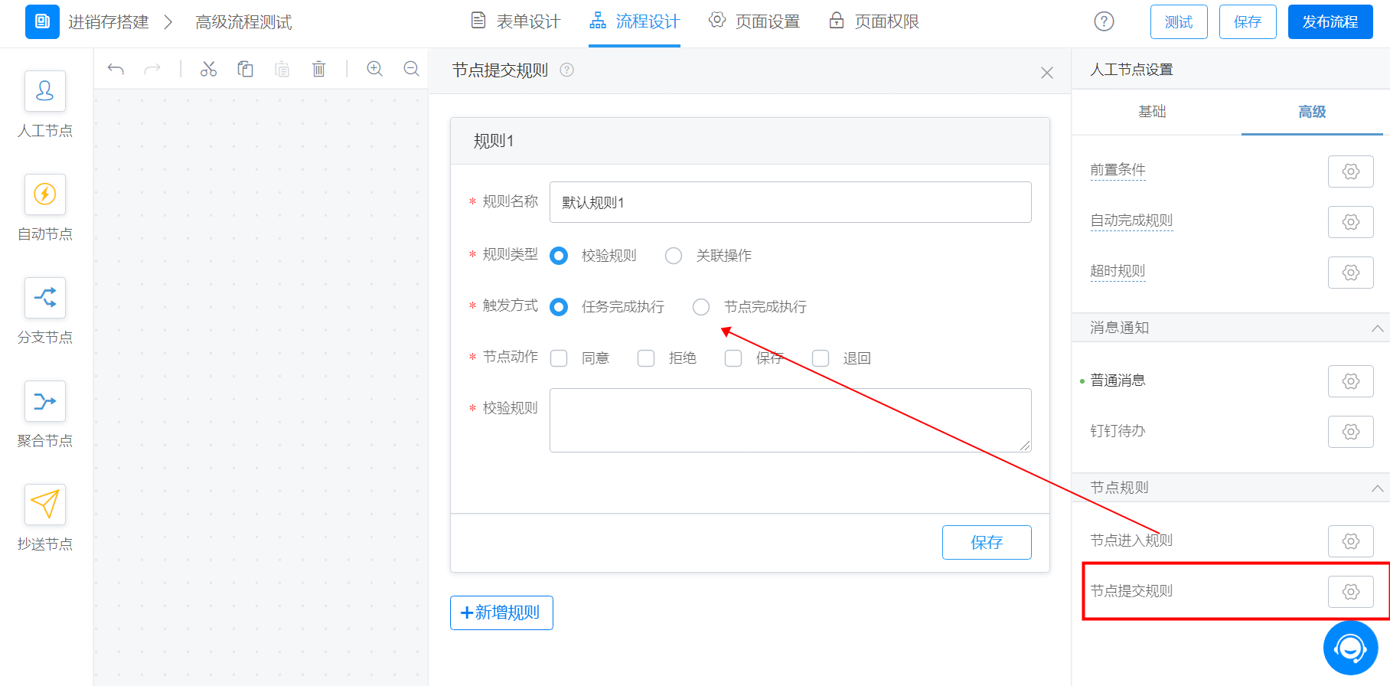Open the gear settings for 节点提交规则
Screen dimensions: 1390x686
coord(1351,592)
